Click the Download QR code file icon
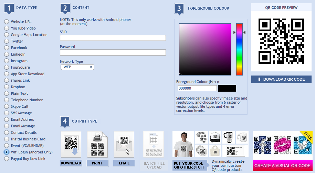 tap(71, 145)
